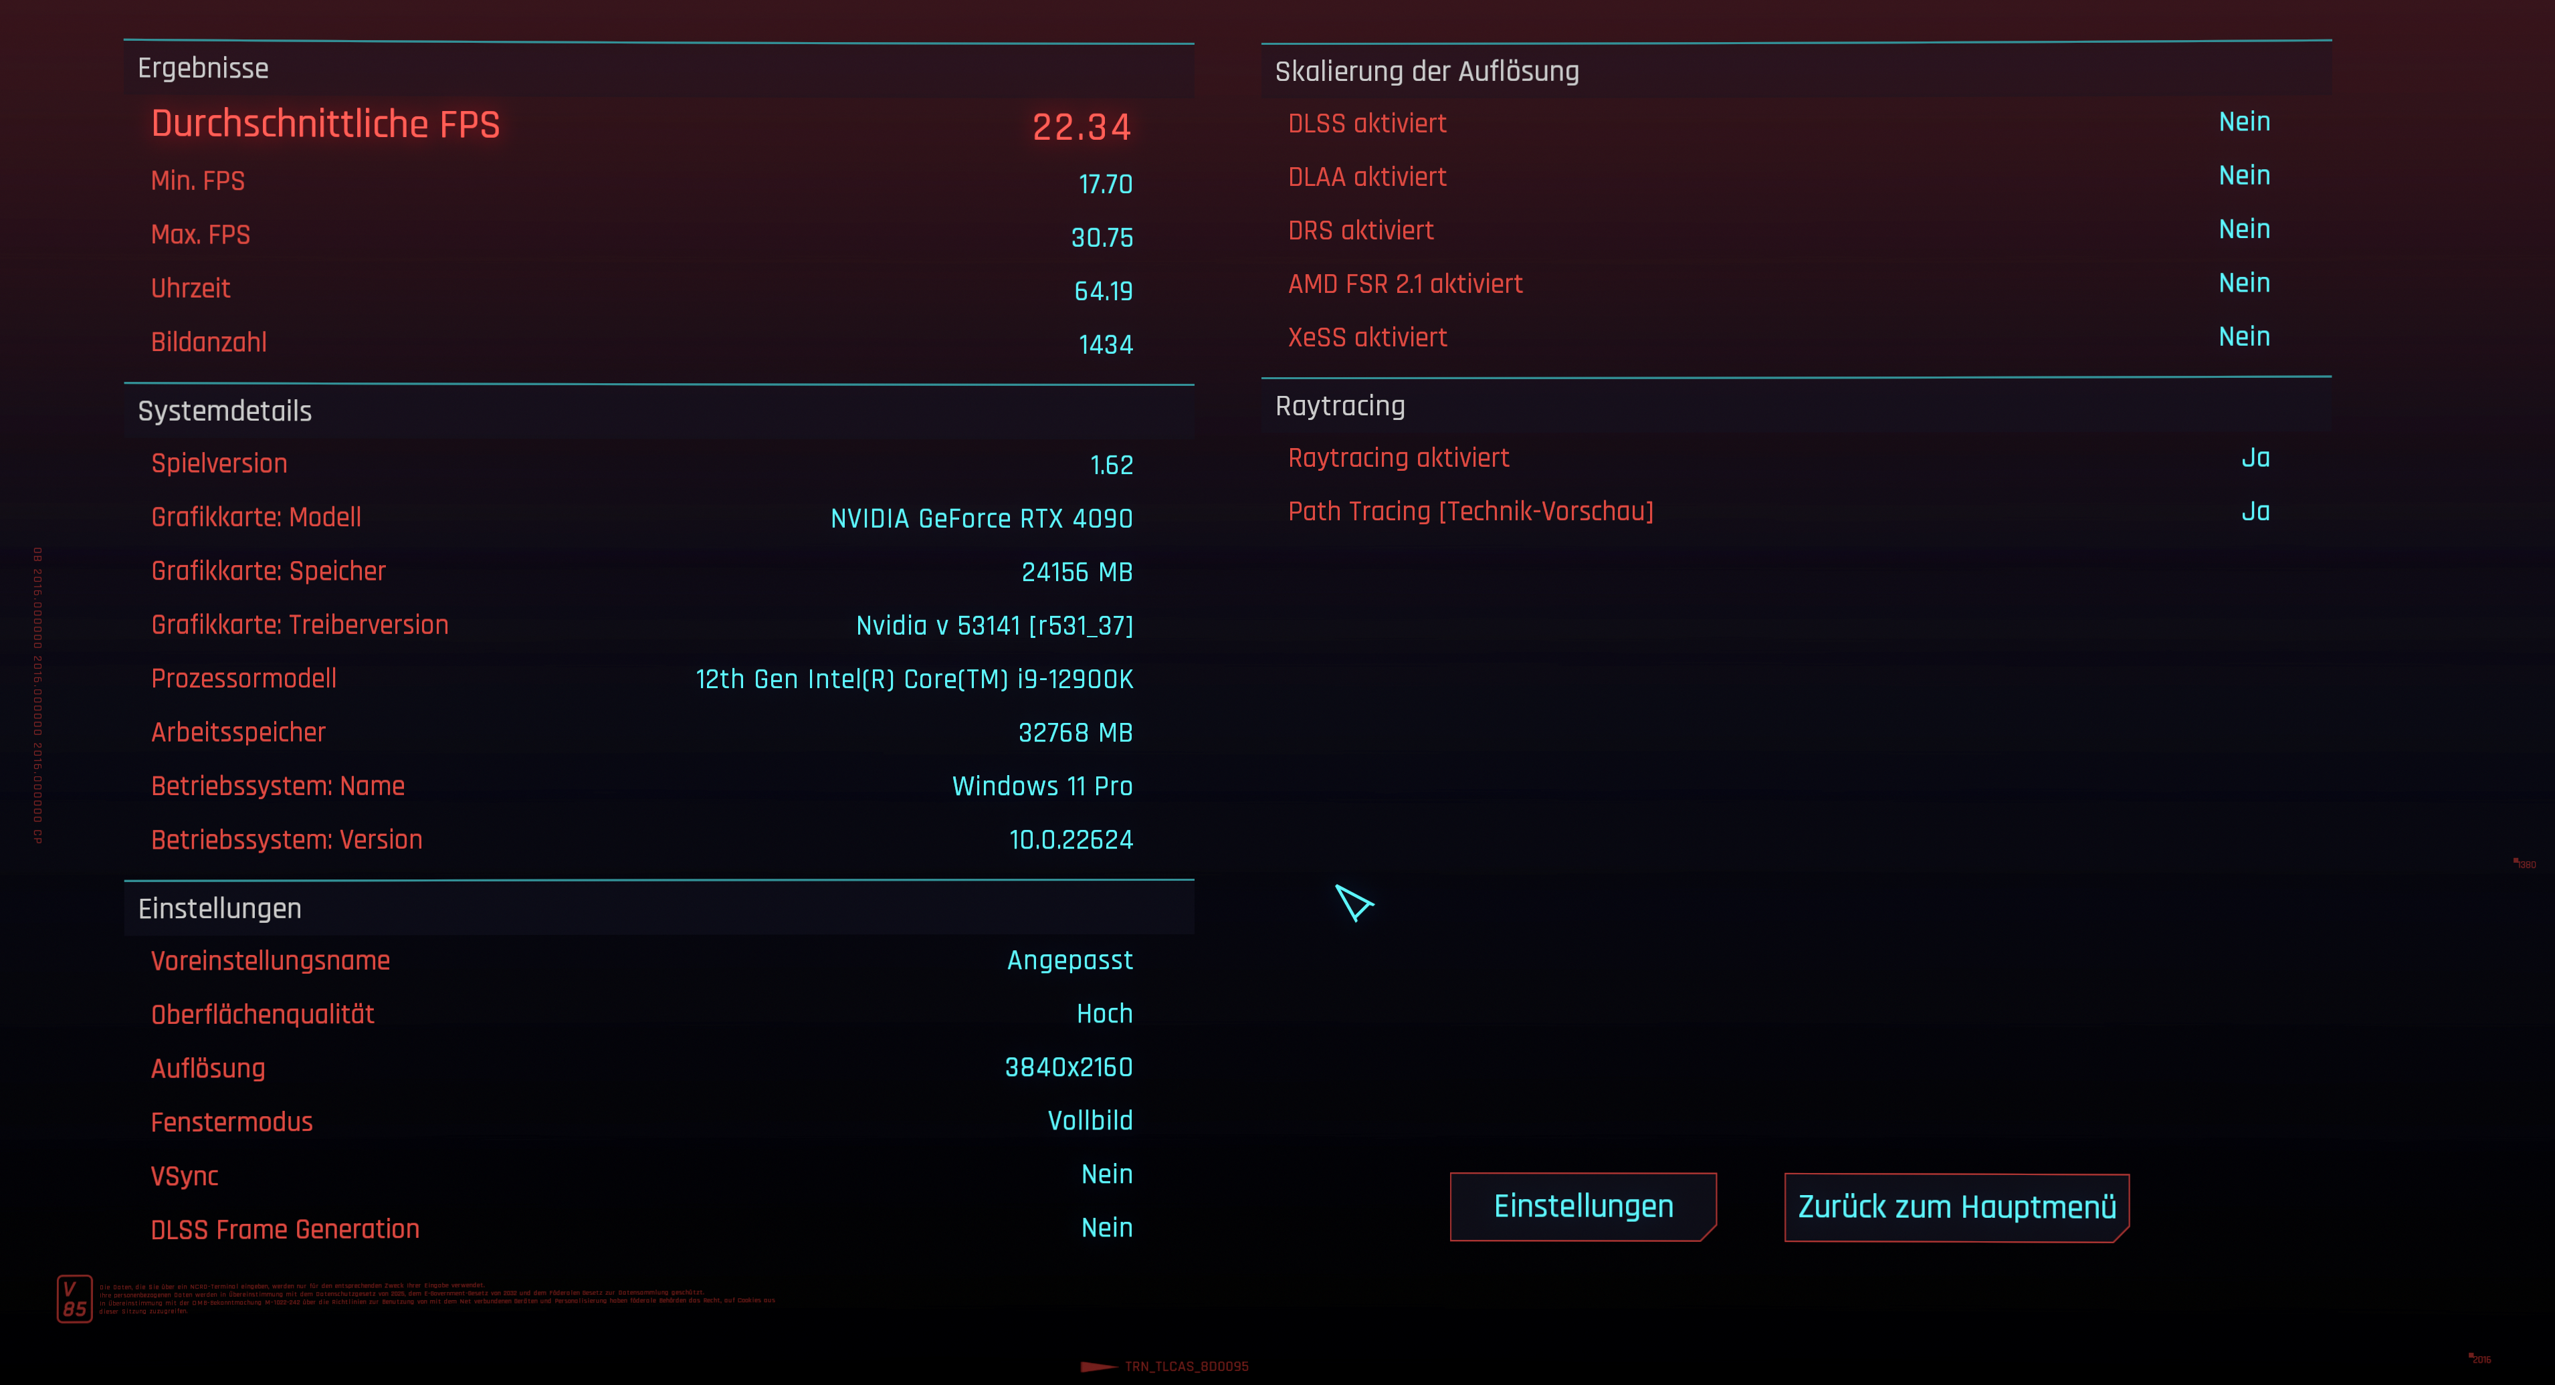The image size is (2555, 1385).
Task: Click the Ergebnisse section header
Action: [203, 68]
